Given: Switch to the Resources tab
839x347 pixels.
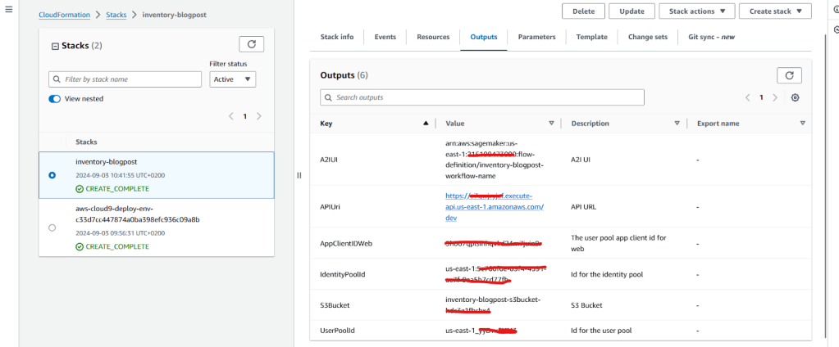Looking at the screenshot, I should click(x=433, y=37).
